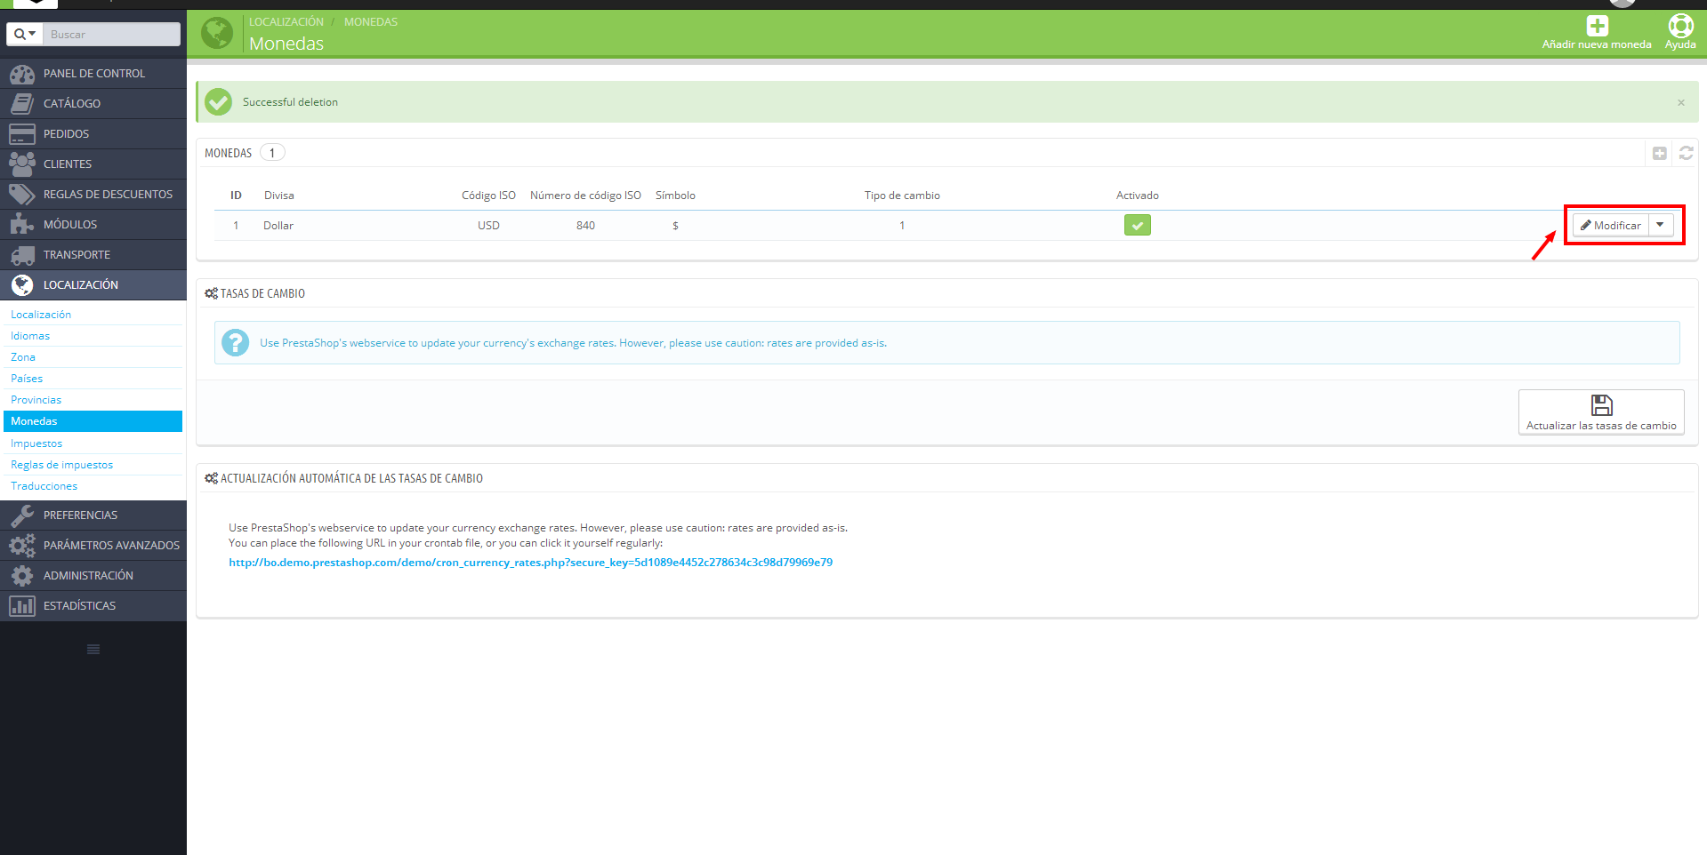Open Clientes from the sidebar
Image resolution: width=1707 pixels, height=855 pixels.
pyautogui.click(x=68, y=164)
